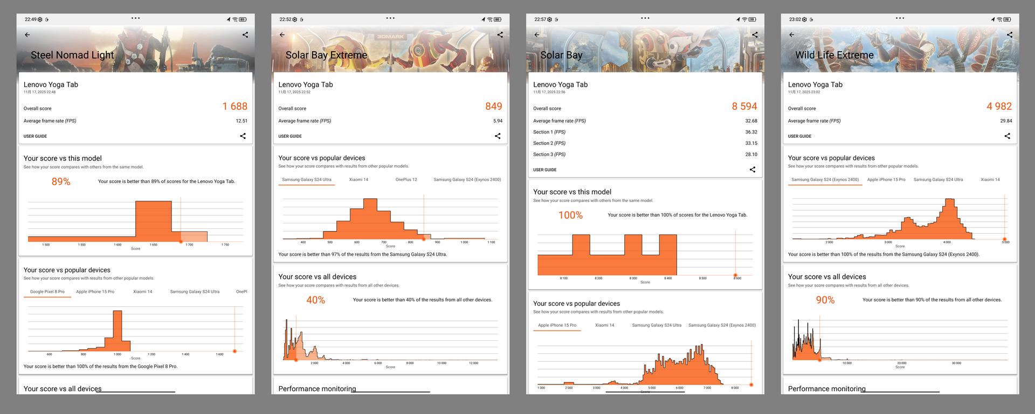Select Galaxy S24 (Exynos 2400) tab in Solar Bay Extreme
The width and height of the screenshot is (1035, 414).
(467, 180)
